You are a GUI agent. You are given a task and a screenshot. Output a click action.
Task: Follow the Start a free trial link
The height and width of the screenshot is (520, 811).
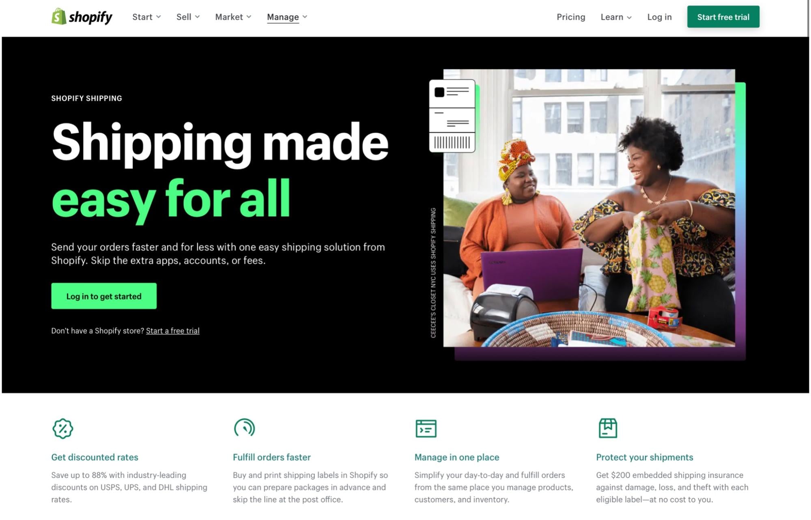point(173,331)
